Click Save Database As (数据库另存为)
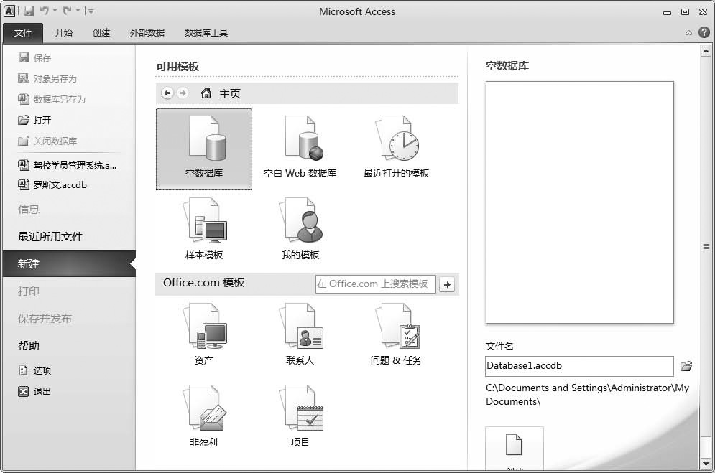 (52, 99)
